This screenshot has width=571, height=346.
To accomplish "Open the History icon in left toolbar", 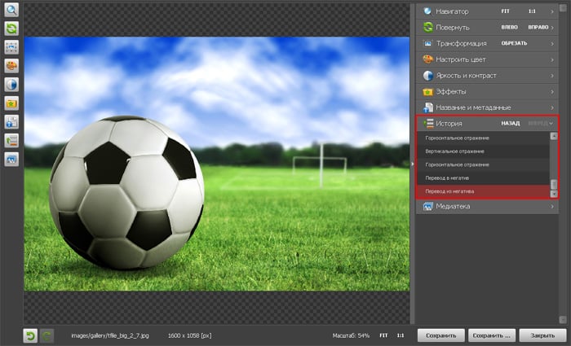I will (x=12, y=140).
